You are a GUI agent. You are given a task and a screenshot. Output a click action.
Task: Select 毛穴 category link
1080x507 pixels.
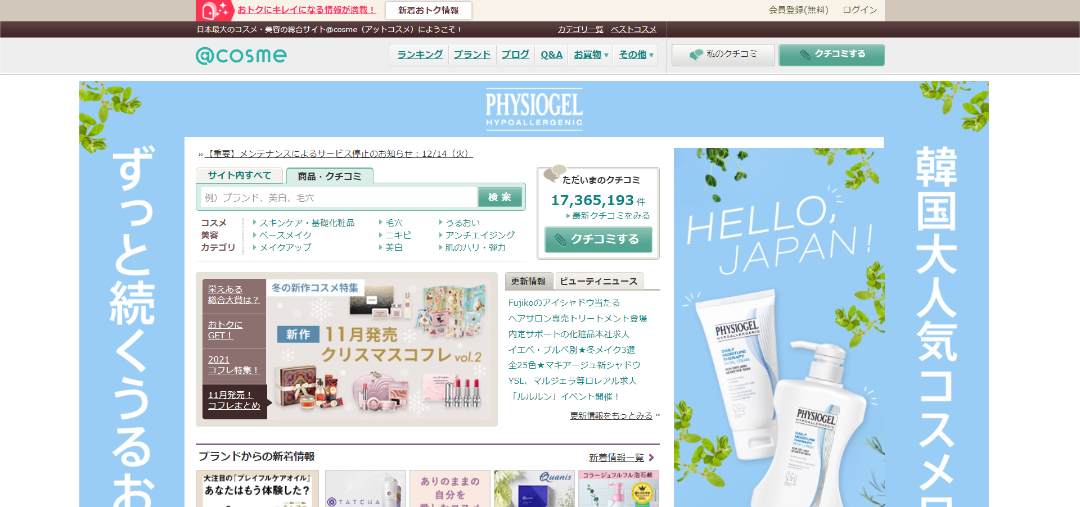[394, 223]
